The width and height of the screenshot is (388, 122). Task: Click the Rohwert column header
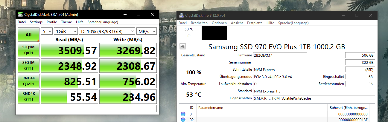pyautogui.click(x=349, y=108)
